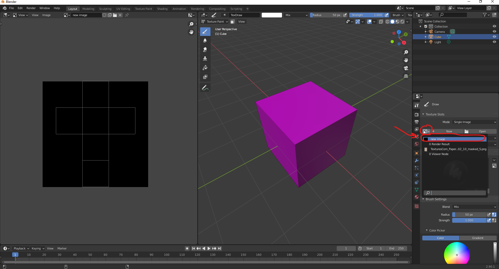Open the Blend Mix dropdown in Brush Settings
The image size is (499, 269).
point(475,207)
